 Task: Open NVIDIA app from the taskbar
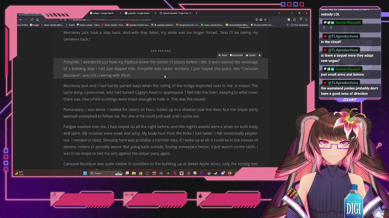[168, 173]
